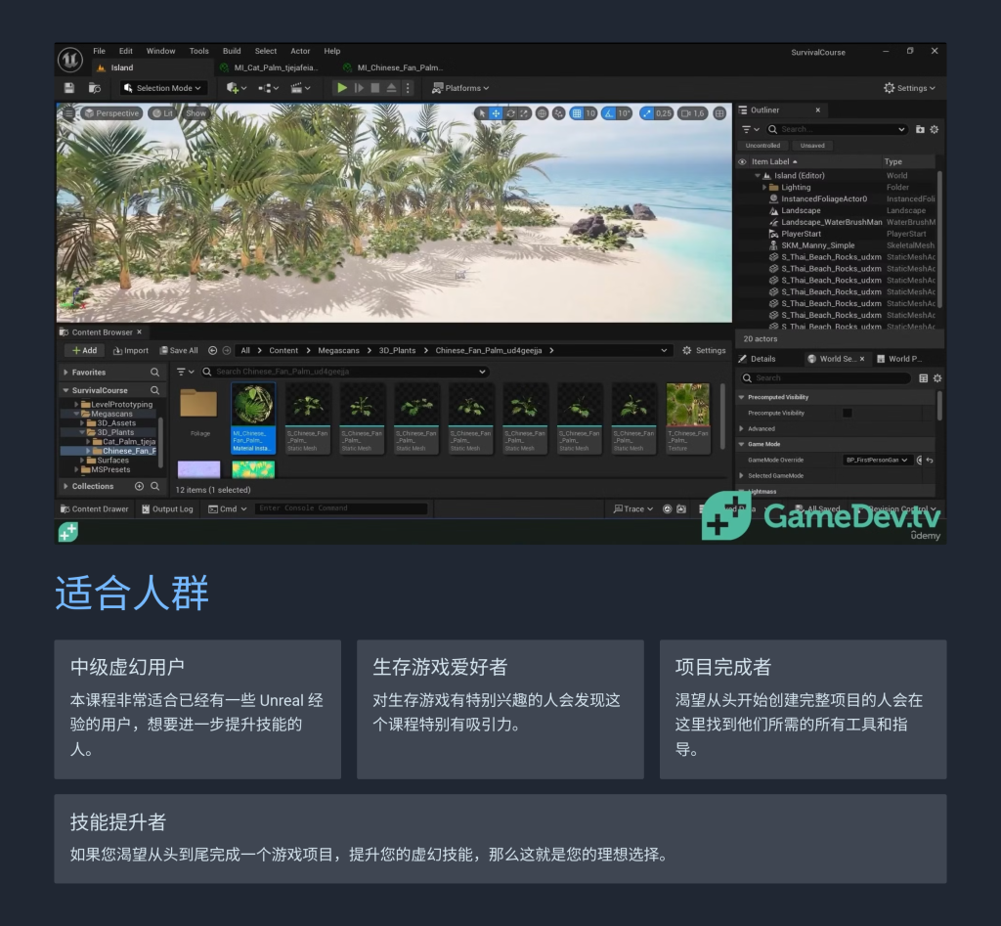Select the T_Chinese_Fan_Palm texture thumbnail

[x=687, y=419]
